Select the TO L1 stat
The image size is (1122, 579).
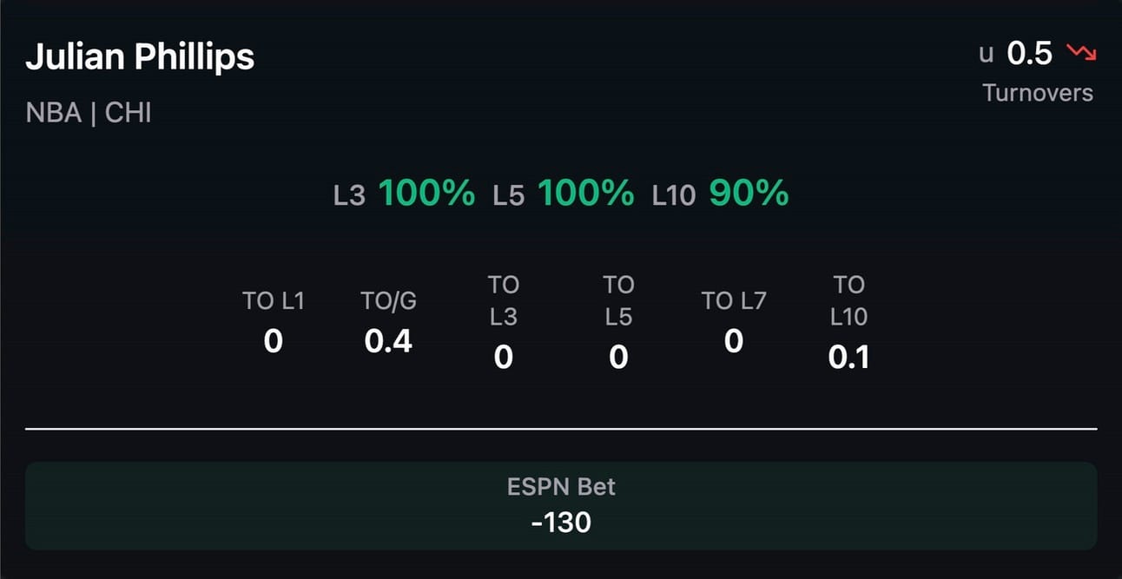(273, 323)
